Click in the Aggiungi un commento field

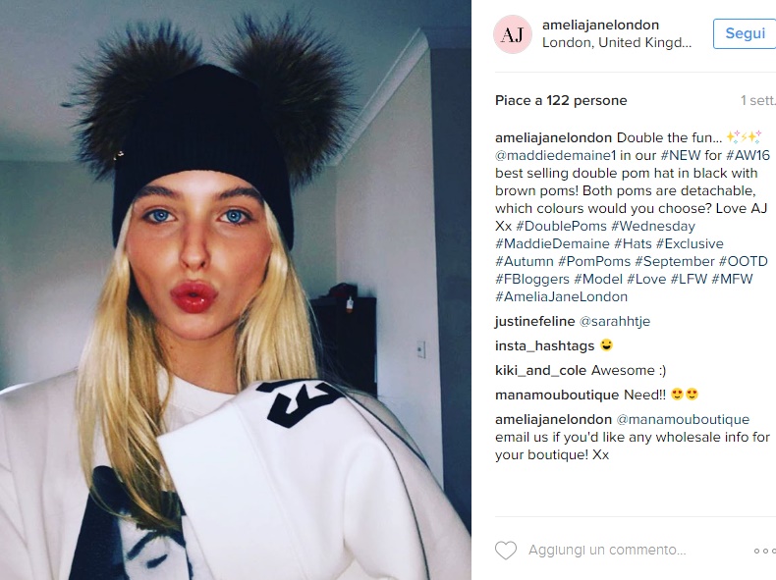(607, 550)
